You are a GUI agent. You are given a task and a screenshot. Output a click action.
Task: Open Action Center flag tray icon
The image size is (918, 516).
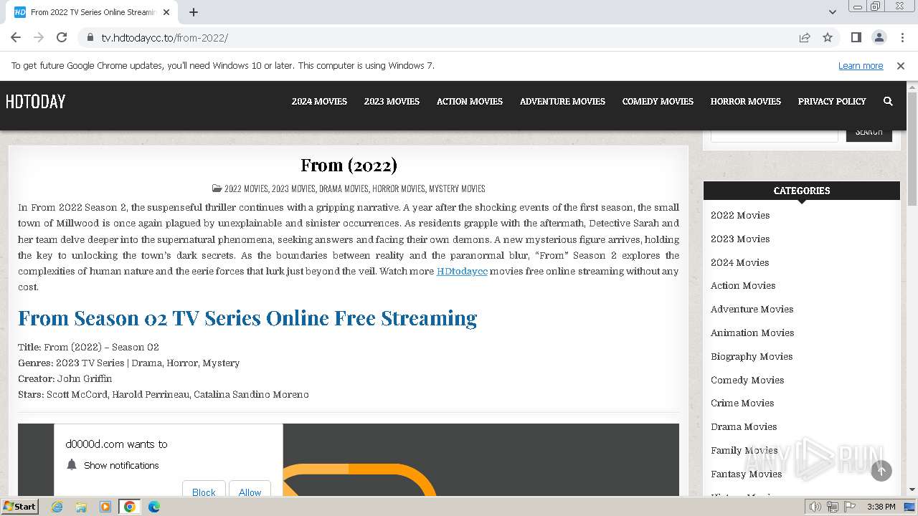coord(850,507)
